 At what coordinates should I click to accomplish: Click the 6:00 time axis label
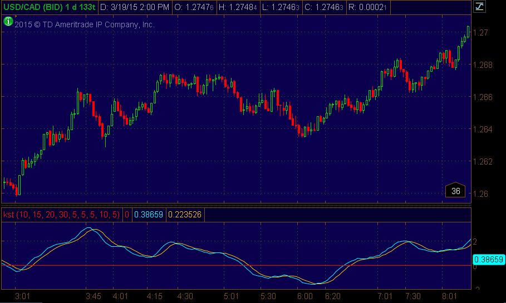306,296
